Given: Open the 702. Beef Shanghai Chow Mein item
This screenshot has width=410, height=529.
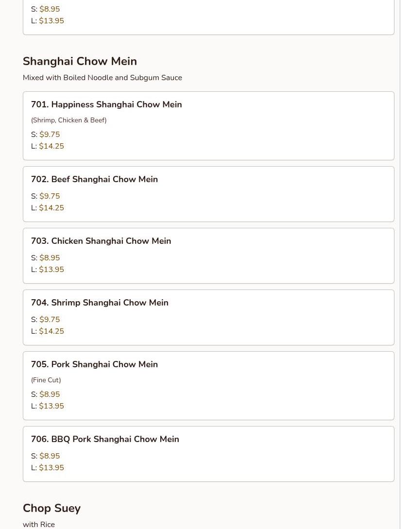Looking at the screenshot, I should coord(94,179).
